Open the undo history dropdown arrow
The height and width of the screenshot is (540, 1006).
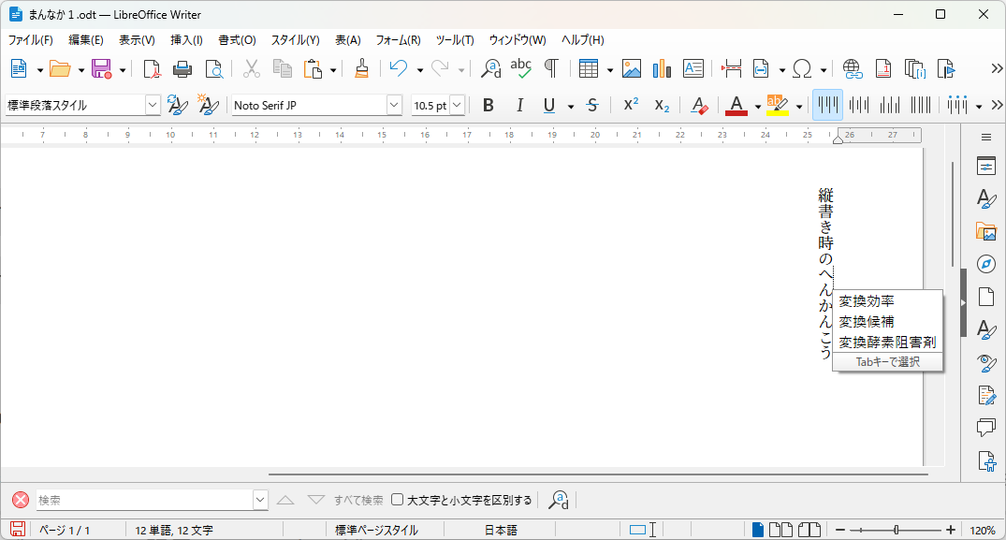[419, 70]
